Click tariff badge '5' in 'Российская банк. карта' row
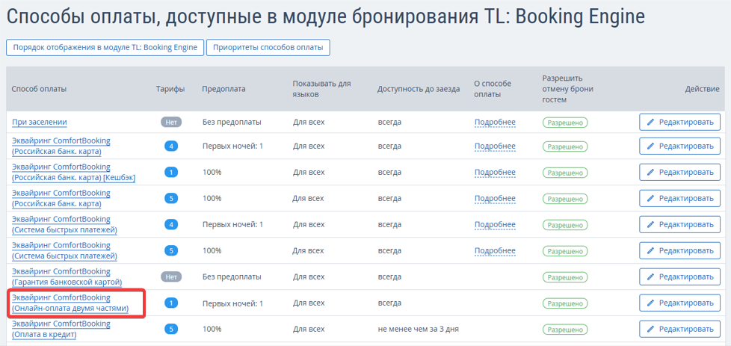The height and width of the screenshot is (346, 731). point(171,199)
